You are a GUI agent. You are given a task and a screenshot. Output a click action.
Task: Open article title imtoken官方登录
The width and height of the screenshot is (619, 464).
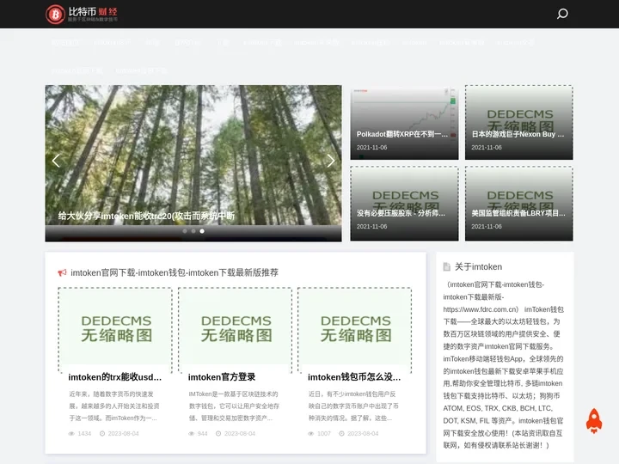(x=222, y=377)
